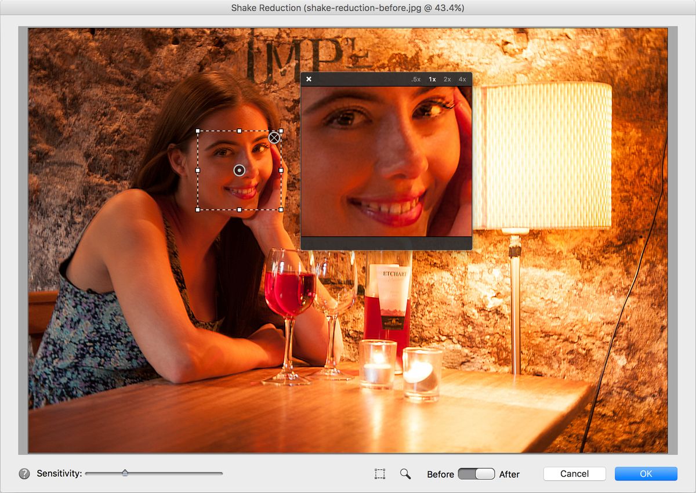Set loupe magnification to .5x
Image resolution: width=696 pixels, height=493 pixels.
[415, 79]
